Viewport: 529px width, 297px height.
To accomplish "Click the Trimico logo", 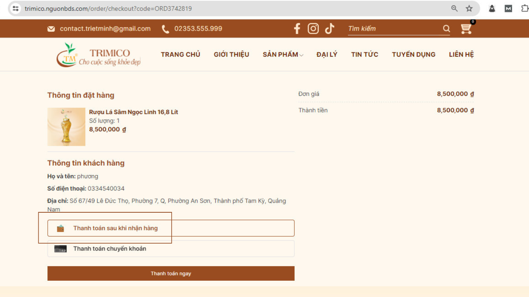I will tap(98, 55).
